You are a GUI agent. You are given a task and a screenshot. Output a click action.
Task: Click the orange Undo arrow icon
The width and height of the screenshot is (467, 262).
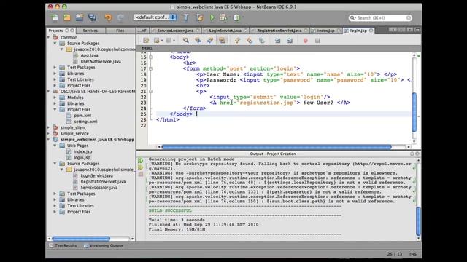(x=108, y=17)
